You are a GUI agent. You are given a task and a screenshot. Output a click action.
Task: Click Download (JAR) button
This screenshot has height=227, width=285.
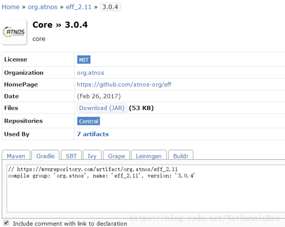point(102,108)
